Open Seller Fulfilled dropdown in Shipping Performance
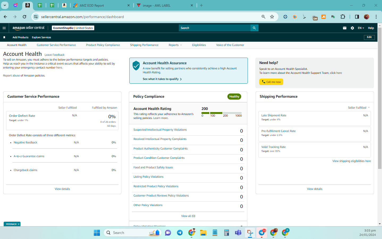 point(359,108)
